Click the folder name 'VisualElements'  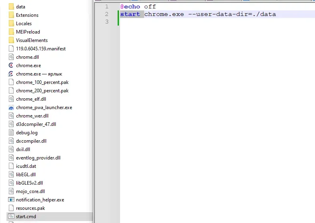[x=32, y=40]
